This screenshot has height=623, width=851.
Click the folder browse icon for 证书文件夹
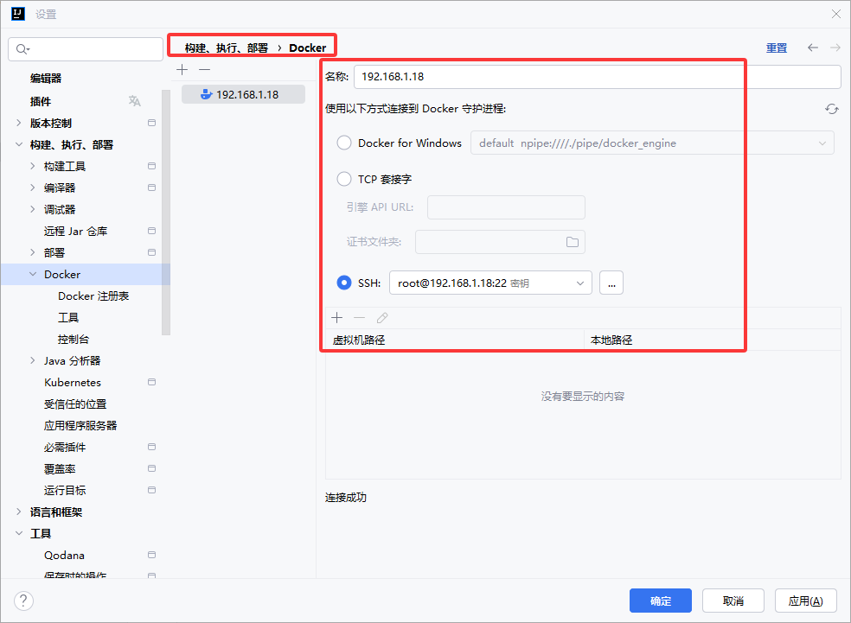coord(572,242)
